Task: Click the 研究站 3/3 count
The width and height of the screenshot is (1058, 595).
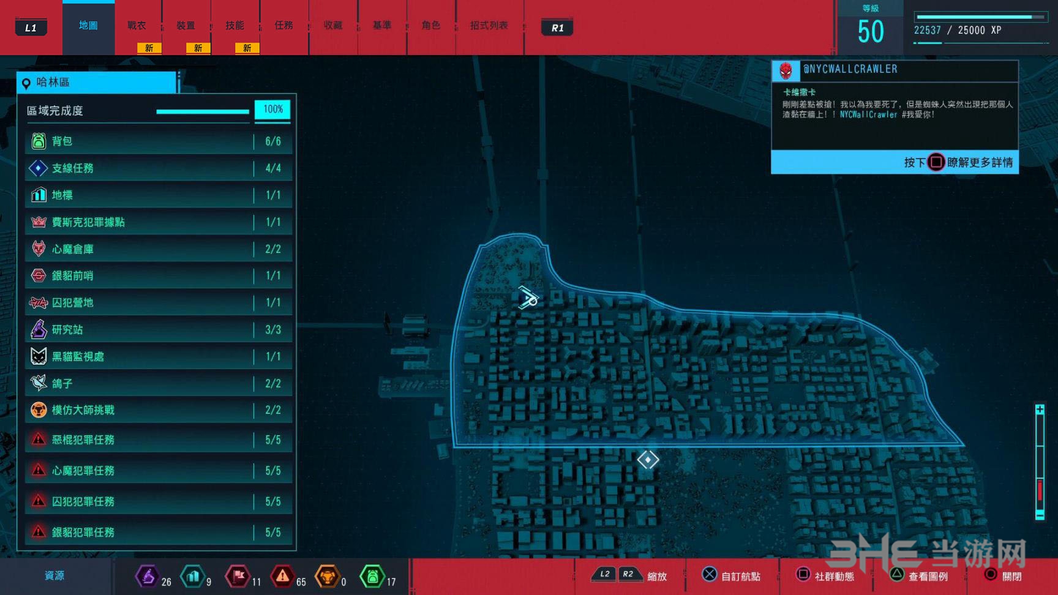Action: (x=273, y=329)
